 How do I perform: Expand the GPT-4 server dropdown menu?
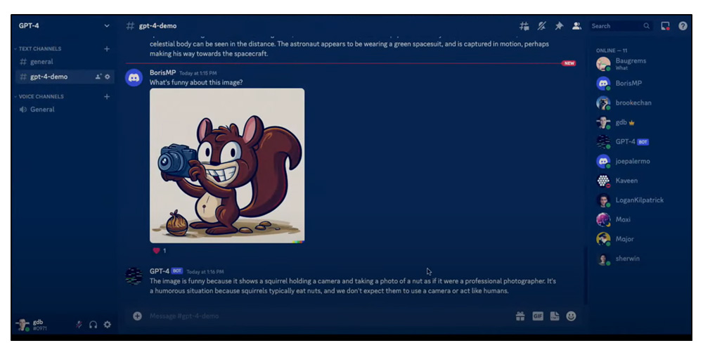click(x=107, y=26)
